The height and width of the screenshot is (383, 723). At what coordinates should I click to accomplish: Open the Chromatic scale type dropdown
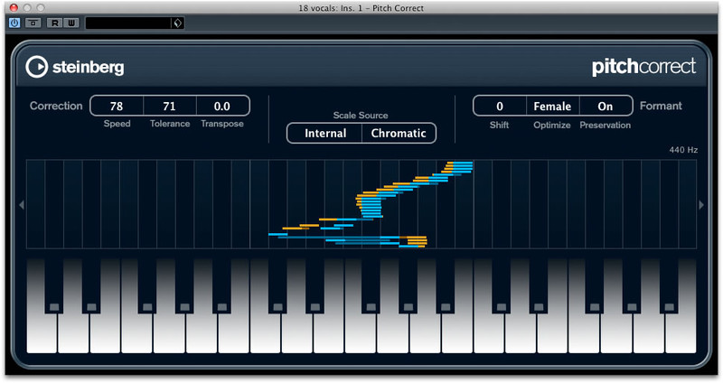click(399, 133)
